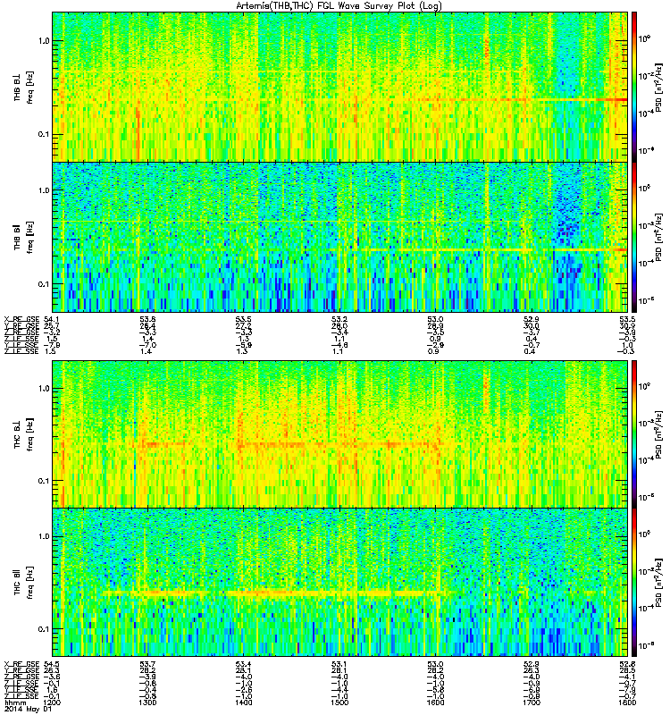
Task: Click the 1300 time label on the bottom axis
Action: 147,702
